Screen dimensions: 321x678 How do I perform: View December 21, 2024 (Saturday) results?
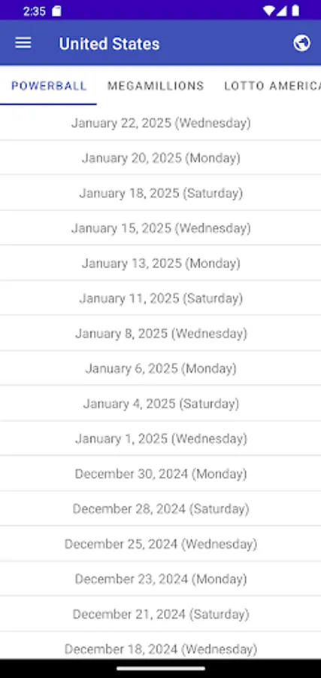[x=161, y=614]
